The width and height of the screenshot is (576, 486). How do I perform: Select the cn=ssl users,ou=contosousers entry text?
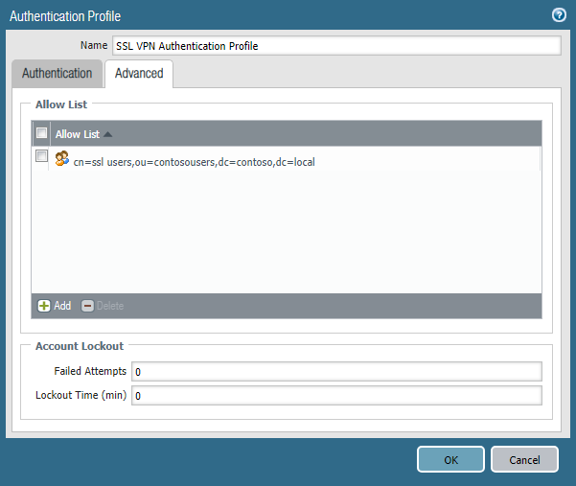tap(194, 162)
